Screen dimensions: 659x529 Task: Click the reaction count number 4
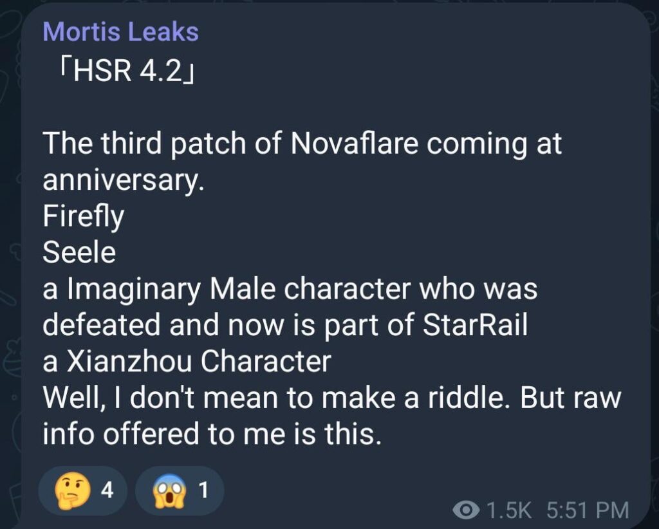coord(108,490)
